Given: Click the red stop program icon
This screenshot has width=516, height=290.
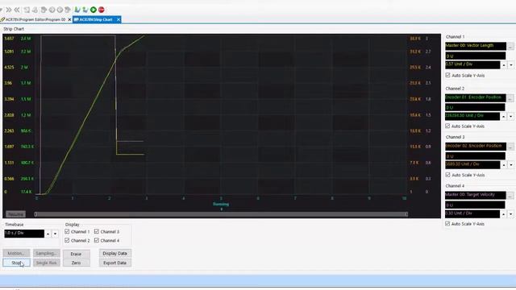Looking at the screenshot, I should click(x=102, y=10).
